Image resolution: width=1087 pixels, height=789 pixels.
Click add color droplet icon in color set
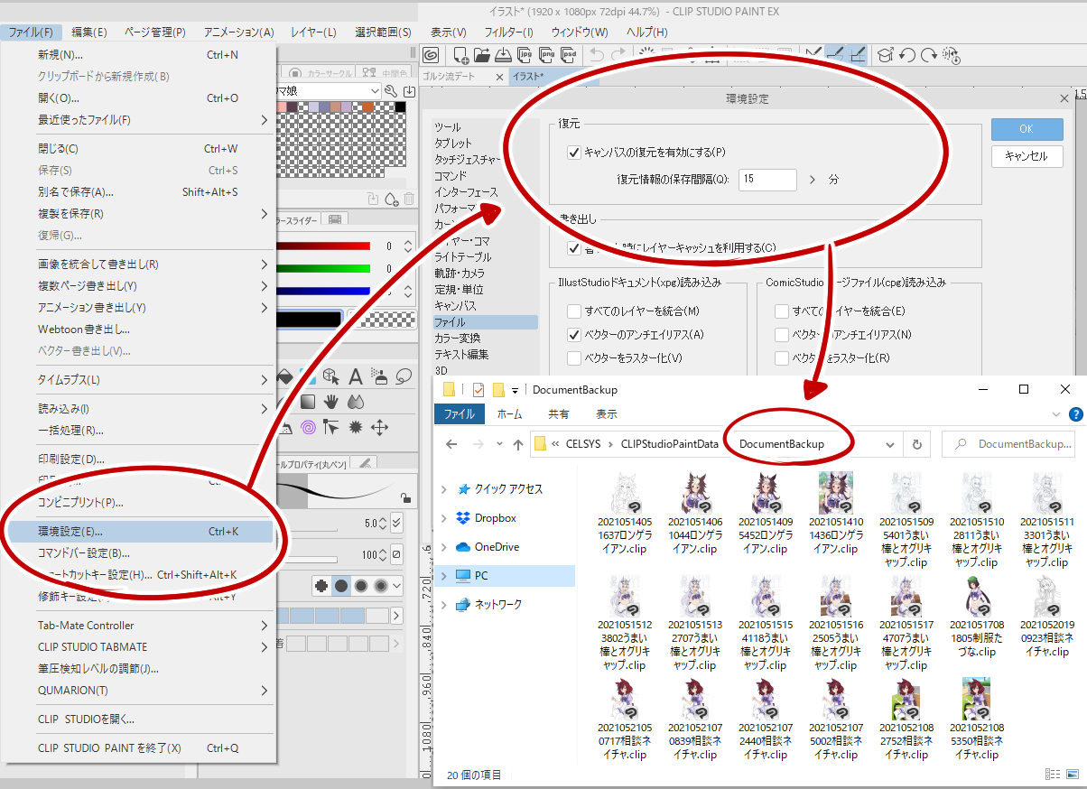coord(392,200)
